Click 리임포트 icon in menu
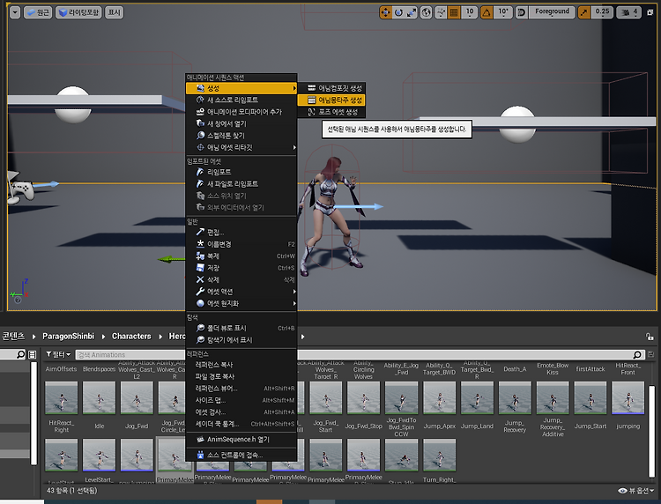 tap(200, 172)
